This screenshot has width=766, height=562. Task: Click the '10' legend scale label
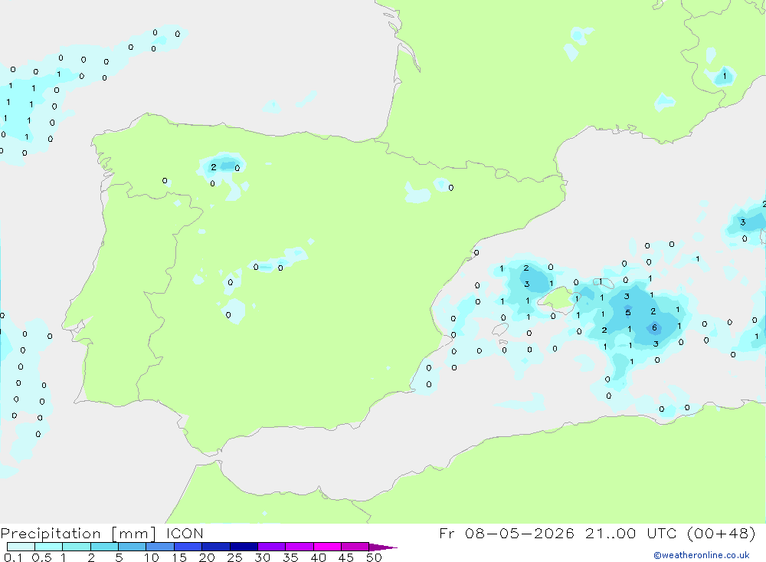point(152,557)
